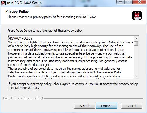Click the "Press Page Down" instruction text
The height and width of the screenshot is (113, 147).
[x=45, y=31]
